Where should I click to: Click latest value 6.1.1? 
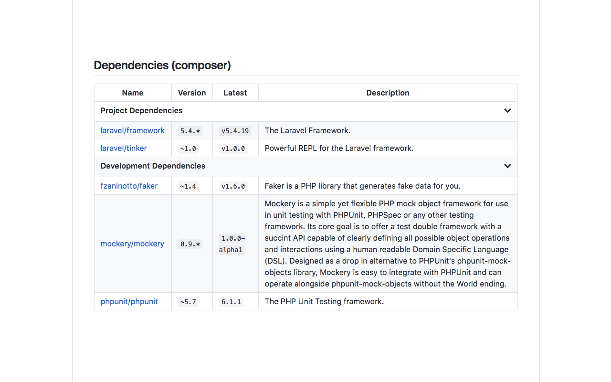231,302
